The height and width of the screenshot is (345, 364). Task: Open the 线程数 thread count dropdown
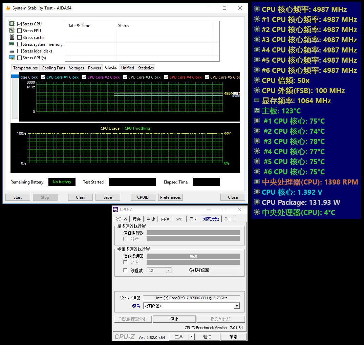tap(169, 271)
